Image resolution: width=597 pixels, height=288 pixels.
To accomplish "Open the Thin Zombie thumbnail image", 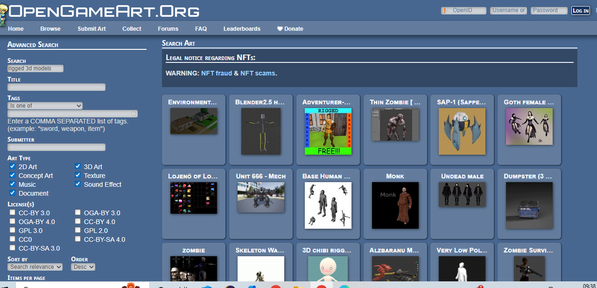I will click(395, 125).
